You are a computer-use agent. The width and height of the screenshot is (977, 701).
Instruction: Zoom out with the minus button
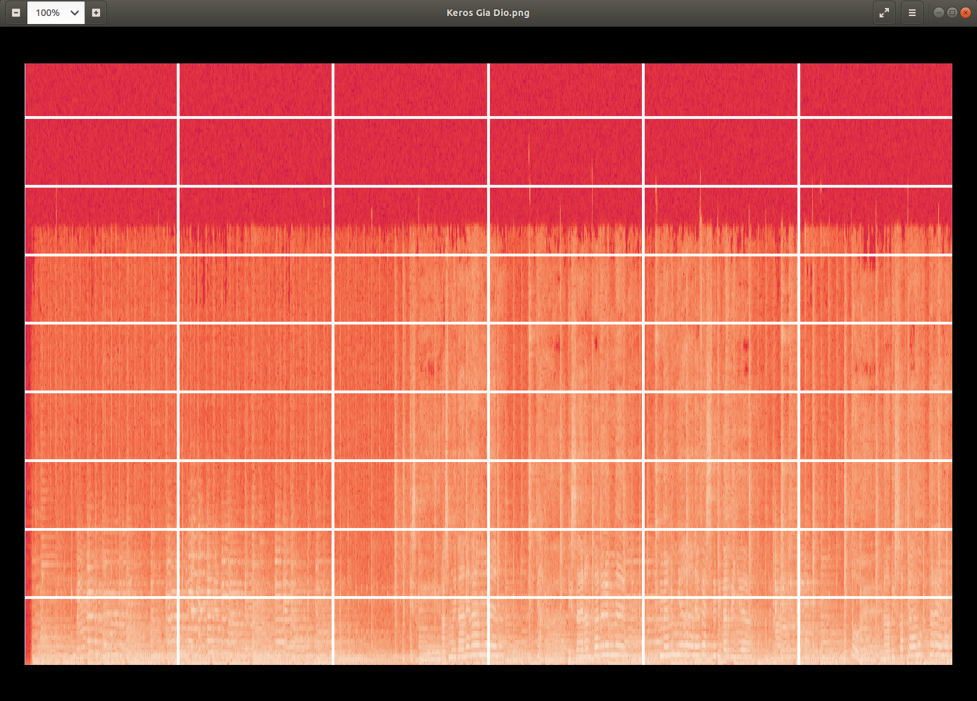click(16, 13)
